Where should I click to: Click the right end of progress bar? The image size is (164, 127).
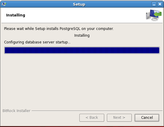158,50
